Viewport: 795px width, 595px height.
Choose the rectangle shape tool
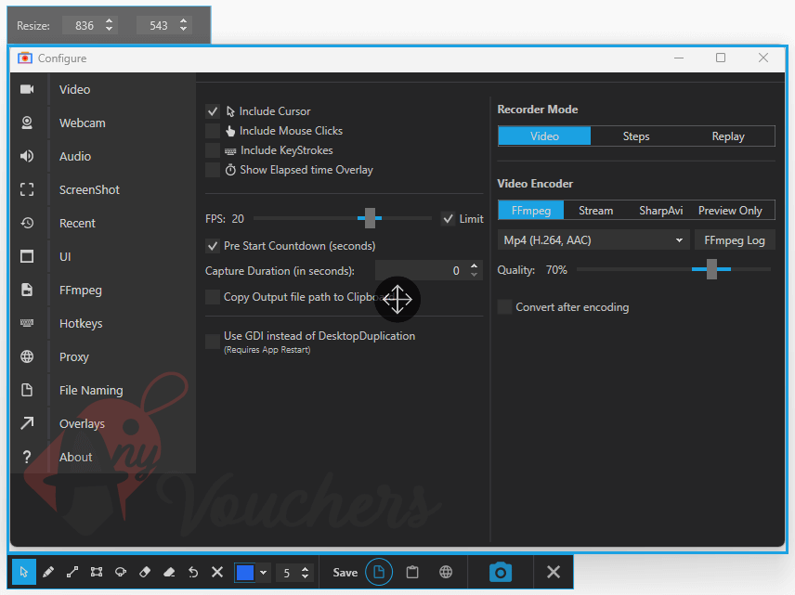(x=97, y=573)
